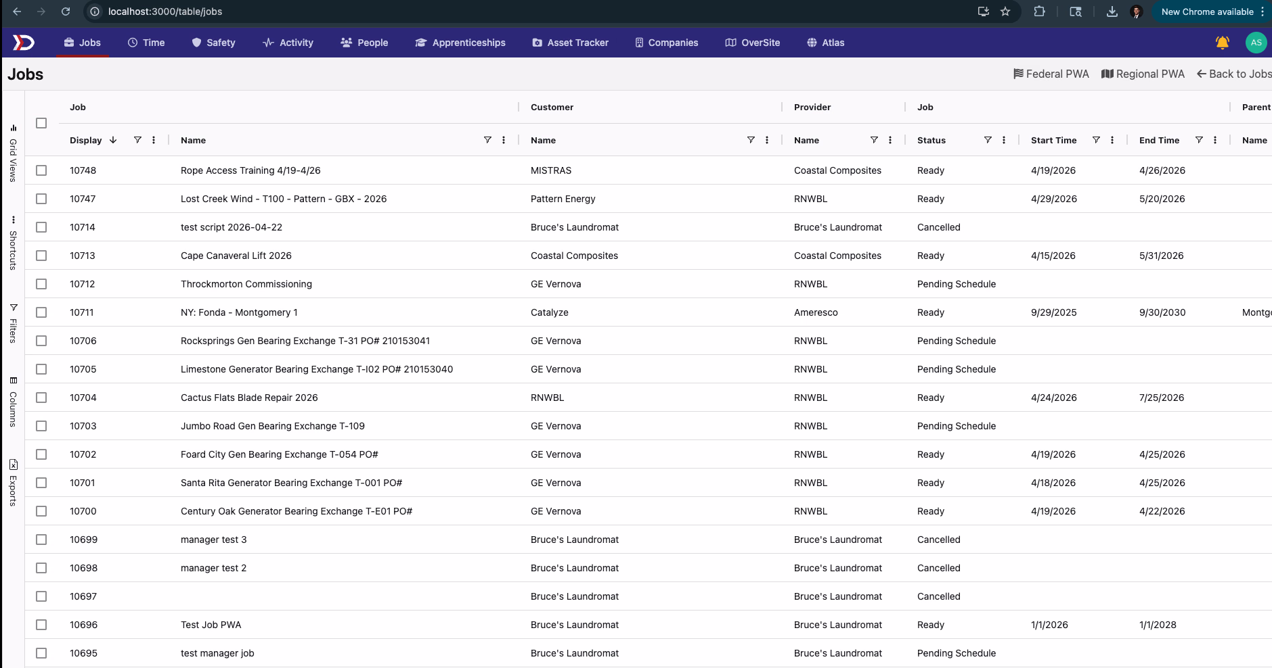Select checkbox for job 10748
The width and height of the screenshot is (1272, 668).
pyautogui.click(x=41, y=170)
